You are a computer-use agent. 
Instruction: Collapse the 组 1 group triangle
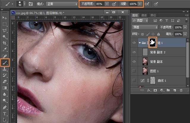[x=140, y=43]
